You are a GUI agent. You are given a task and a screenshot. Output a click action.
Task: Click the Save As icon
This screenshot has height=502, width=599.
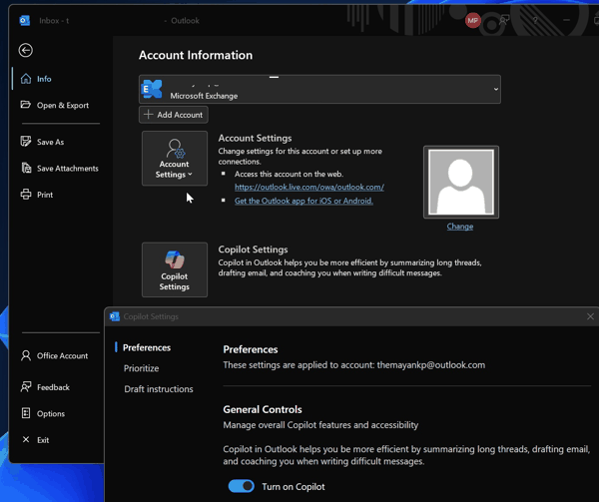(26, 142)
